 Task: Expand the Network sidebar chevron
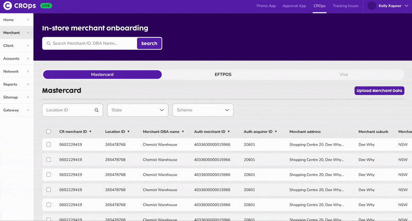pos(28,71)
